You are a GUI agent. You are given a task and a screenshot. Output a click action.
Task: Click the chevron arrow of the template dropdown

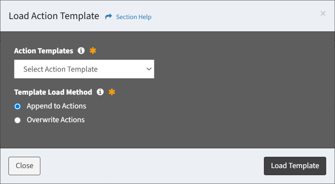(149, 69)
